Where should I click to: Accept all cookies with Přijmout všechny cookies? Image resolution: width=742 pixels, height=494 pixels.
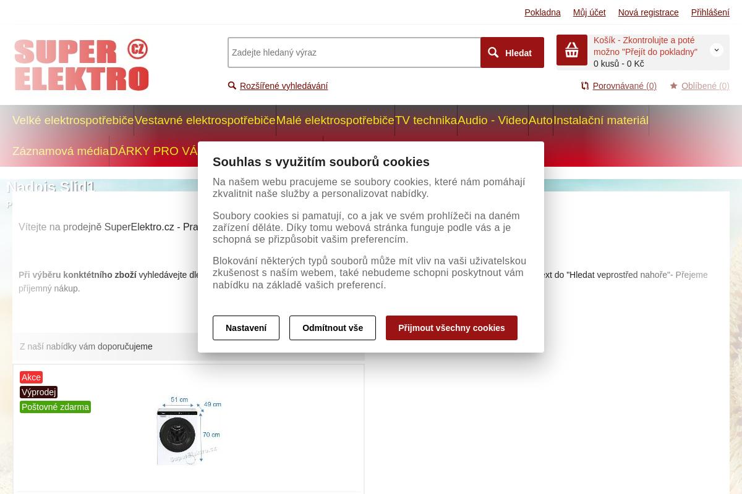(x=451, y=328)
